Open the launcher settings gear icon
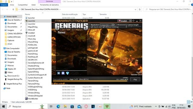Screen dimensions: 193x109 pos(133,21)
